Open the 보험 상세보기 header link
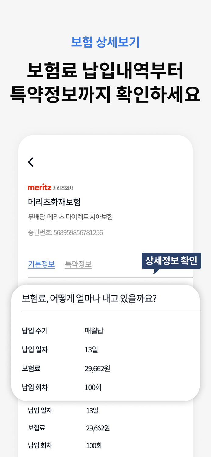211x457 pixels. coord(105,42)
